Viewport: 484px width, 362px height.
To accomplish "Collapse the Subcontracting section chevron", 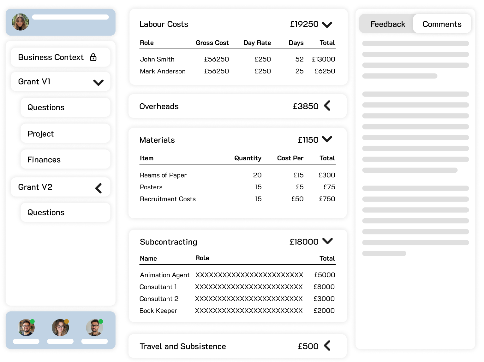I will (x=327, y=241).
